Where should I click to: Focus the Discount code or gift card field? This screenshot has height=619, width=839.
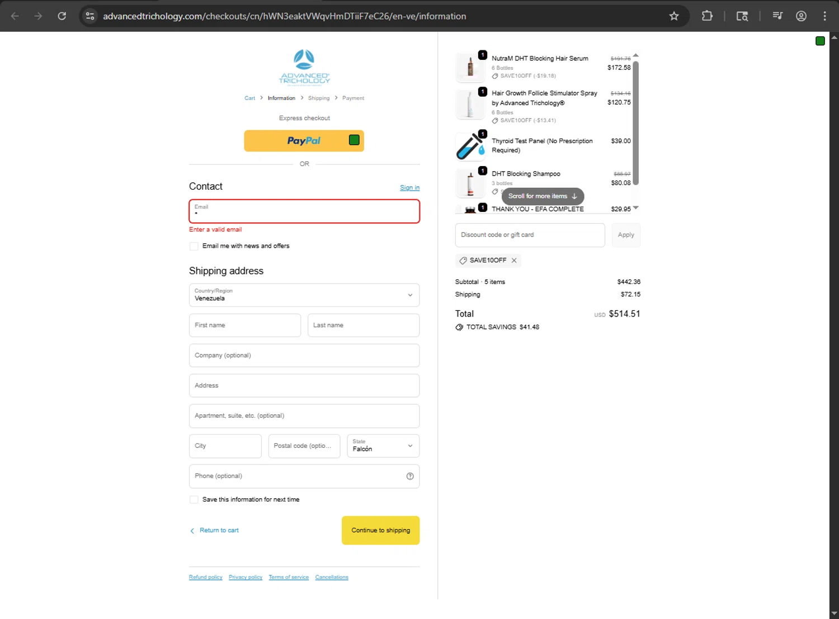pos(530,235)
